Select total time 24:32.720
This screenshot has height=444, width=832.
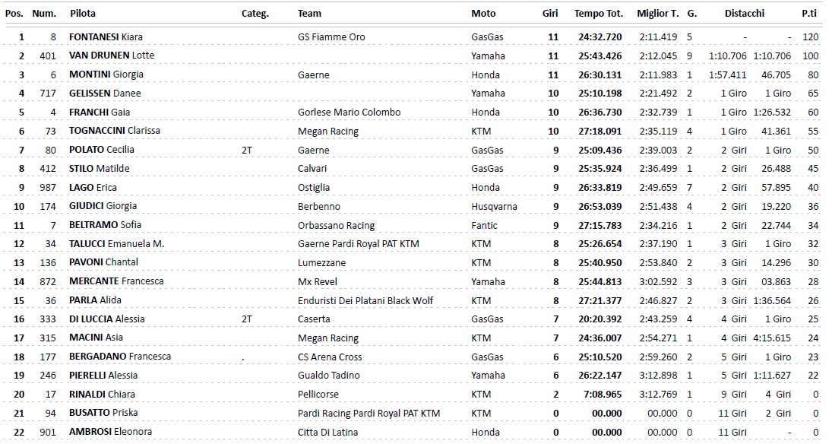599,36
